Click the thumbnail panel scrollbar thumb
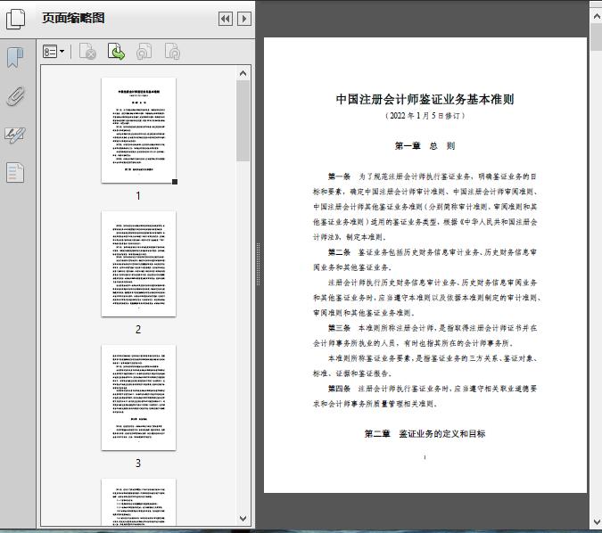602x533 pixels. click(x=243, y=120)
